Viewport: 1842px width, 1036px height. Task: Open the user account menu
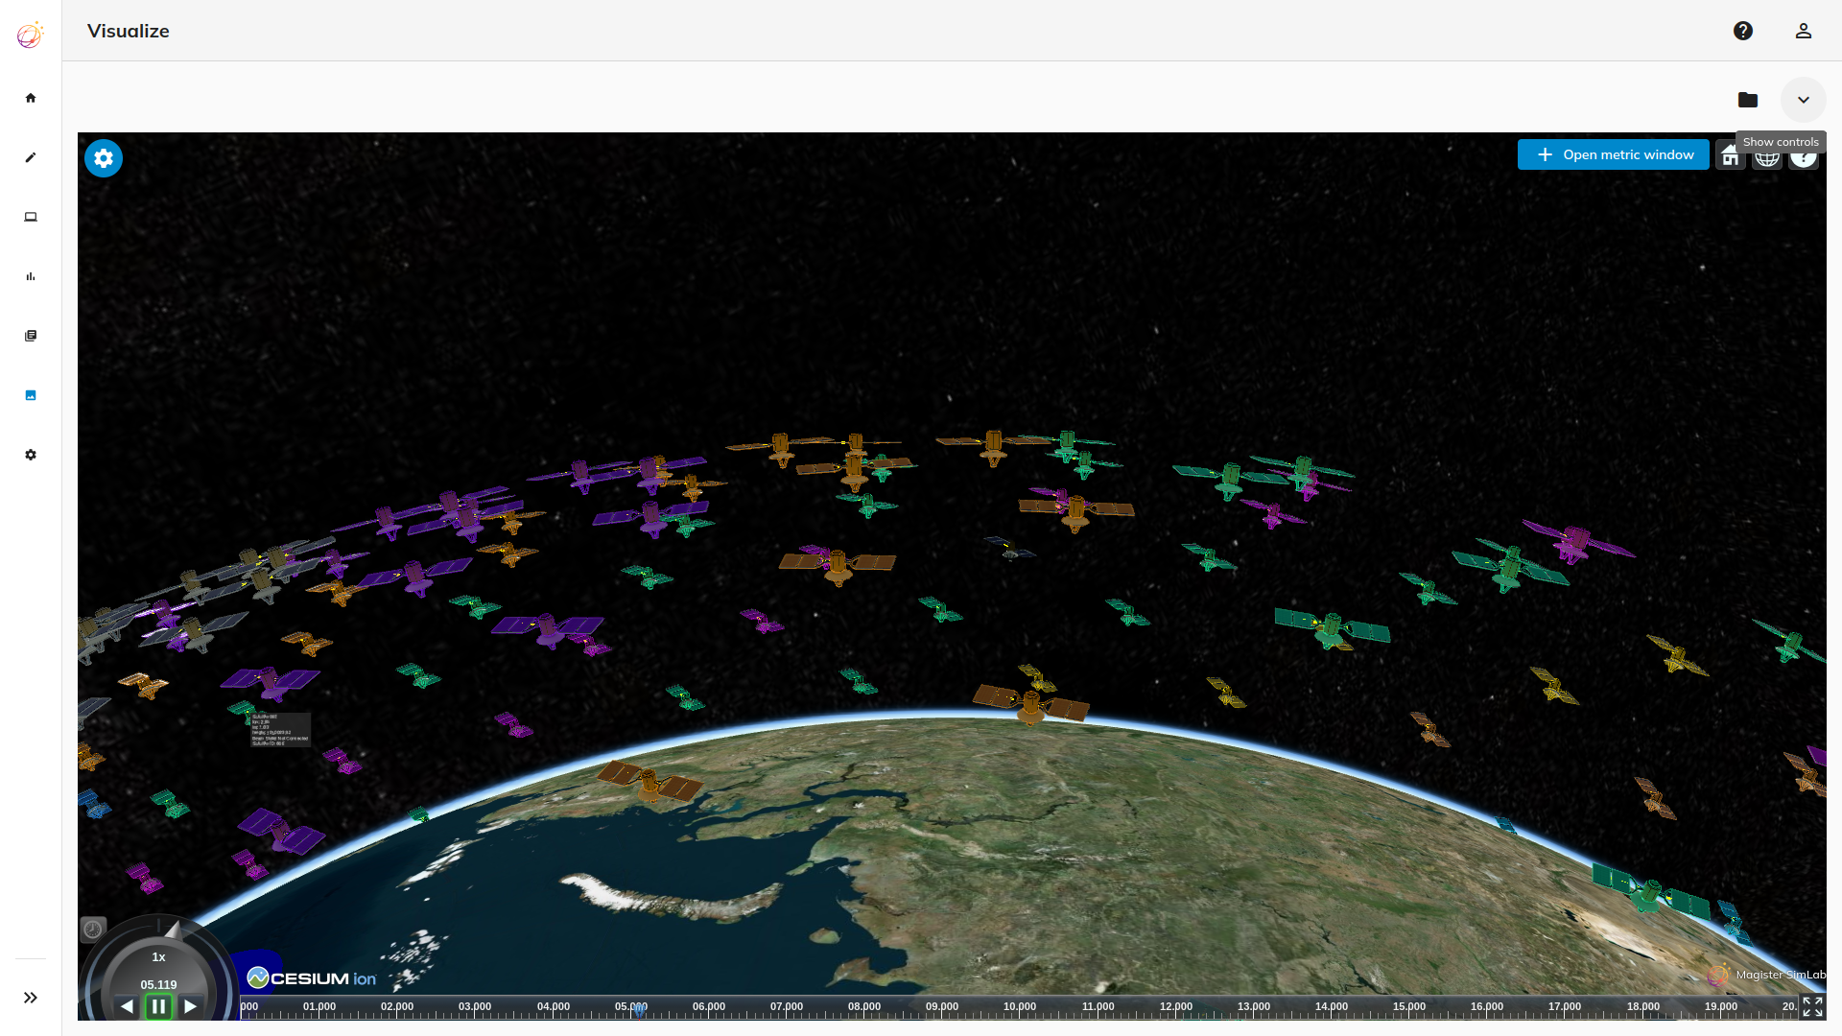1804,31
